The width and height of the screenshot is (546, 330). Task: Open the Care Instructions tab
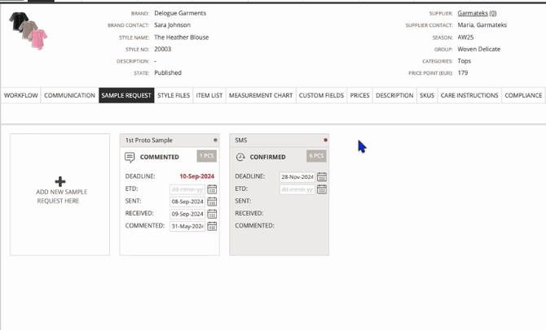tap(469, 96)
